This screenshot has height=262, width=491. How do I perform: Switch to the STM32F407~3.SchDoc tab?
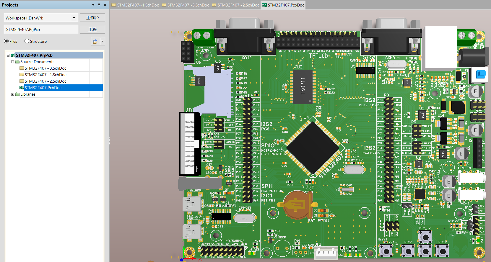tap(185, 5)
